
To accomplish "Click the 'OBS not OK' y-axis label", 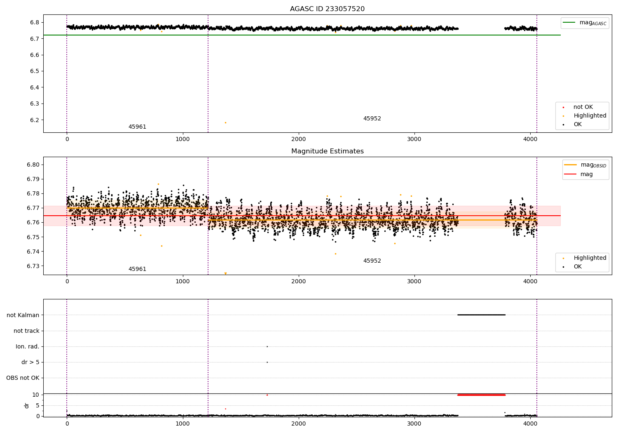I will click(x=23, y=378).
